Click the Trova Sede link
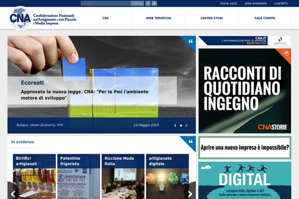This screenshot has width=299, height=199. click(x=228, y=3)
